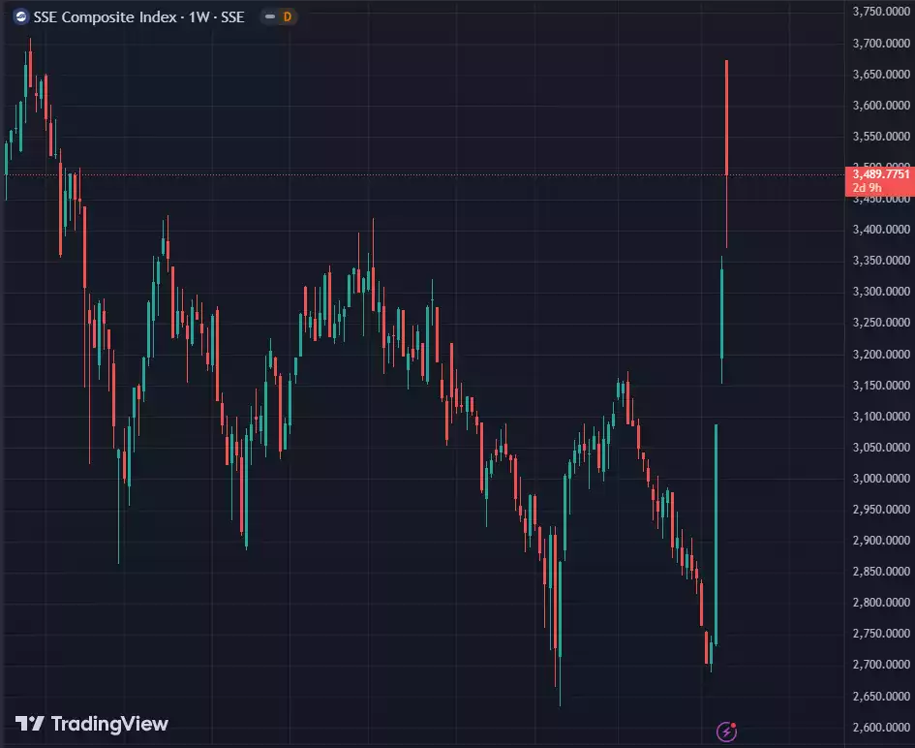Click the orange D interval badge
Image resolution: width=915 pixels, height=748 pixels.
[287, 16]
